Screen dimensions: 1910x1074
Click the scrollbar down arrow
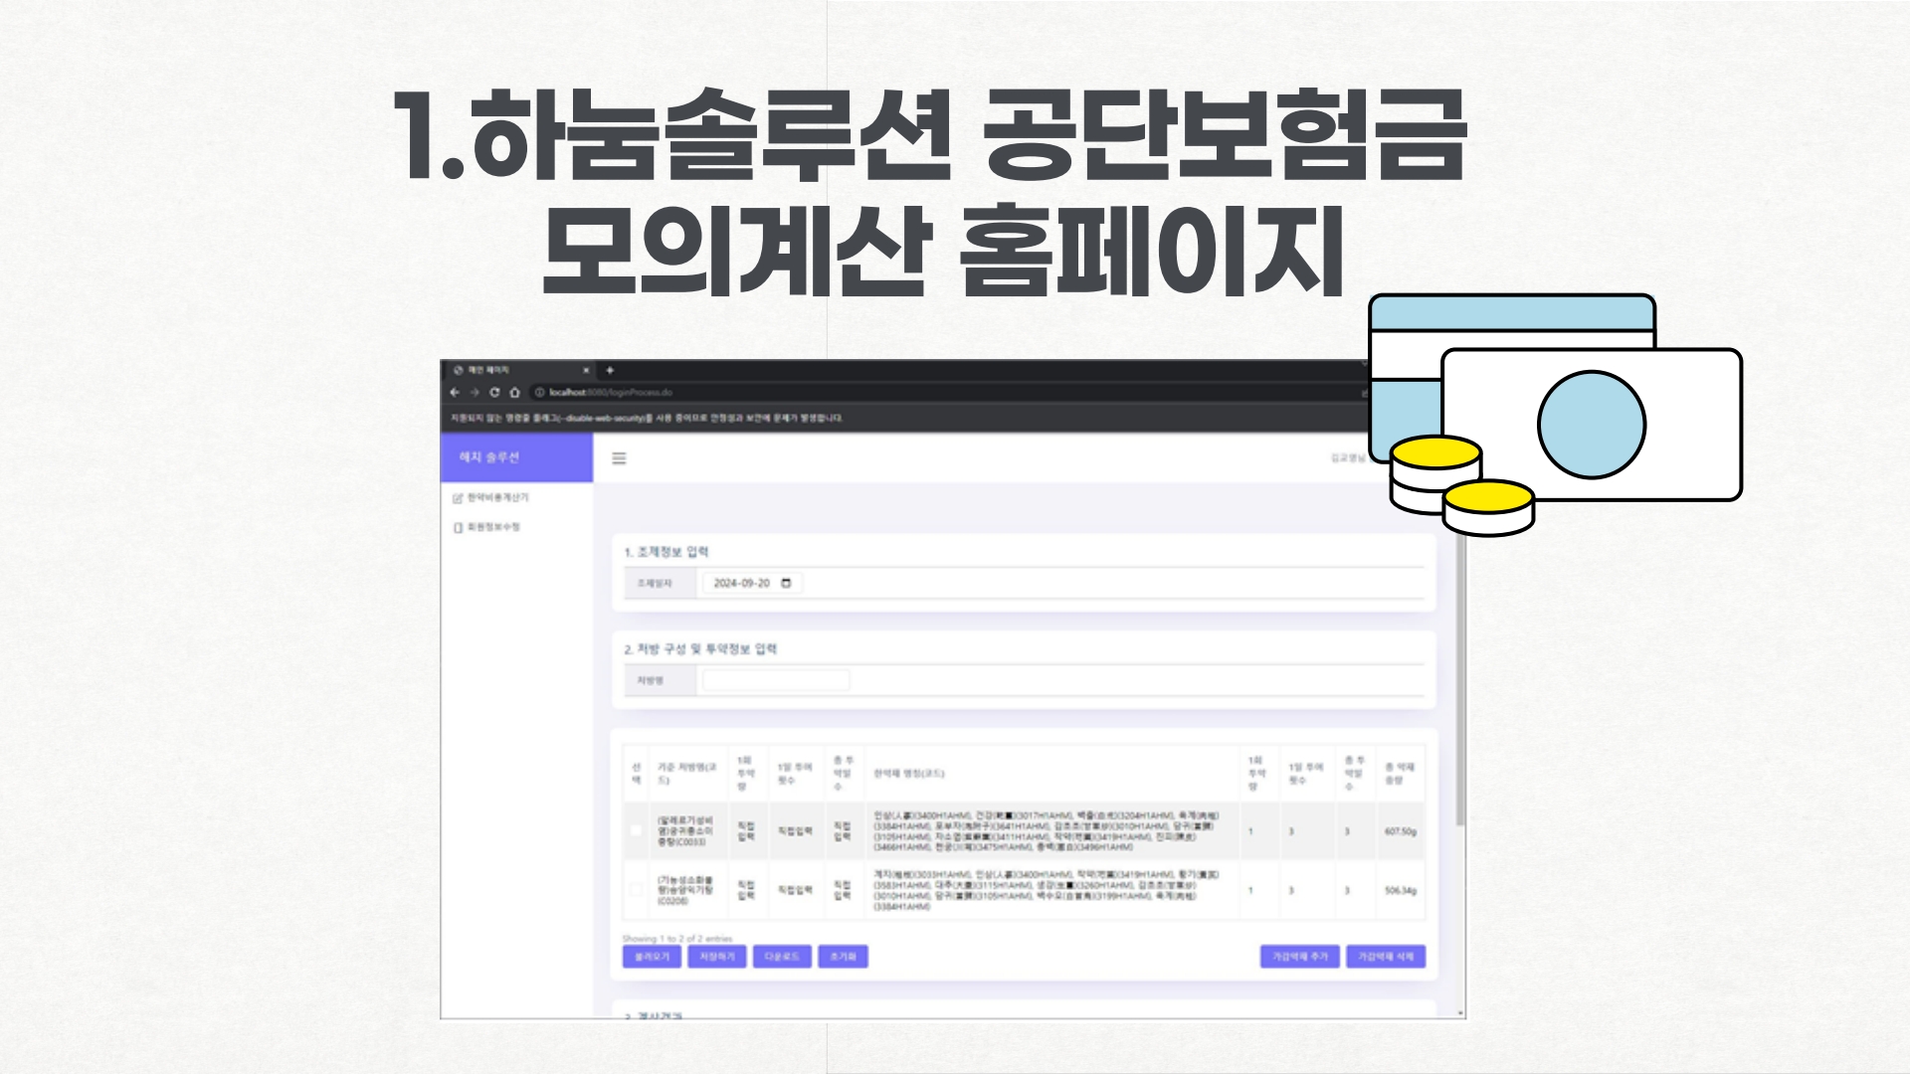1460,1012
